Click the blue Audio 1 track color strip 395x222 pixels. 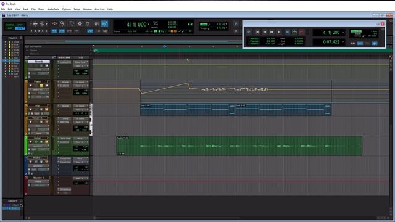click(x=26, y=166)
